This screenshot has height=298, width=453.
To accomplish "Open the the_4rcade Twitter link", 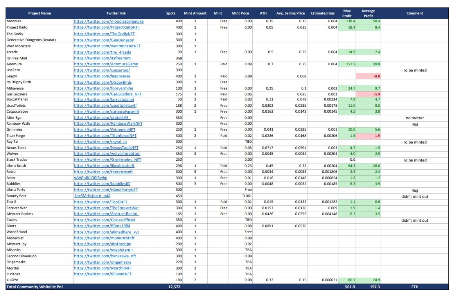I will [x=102, y=52].
